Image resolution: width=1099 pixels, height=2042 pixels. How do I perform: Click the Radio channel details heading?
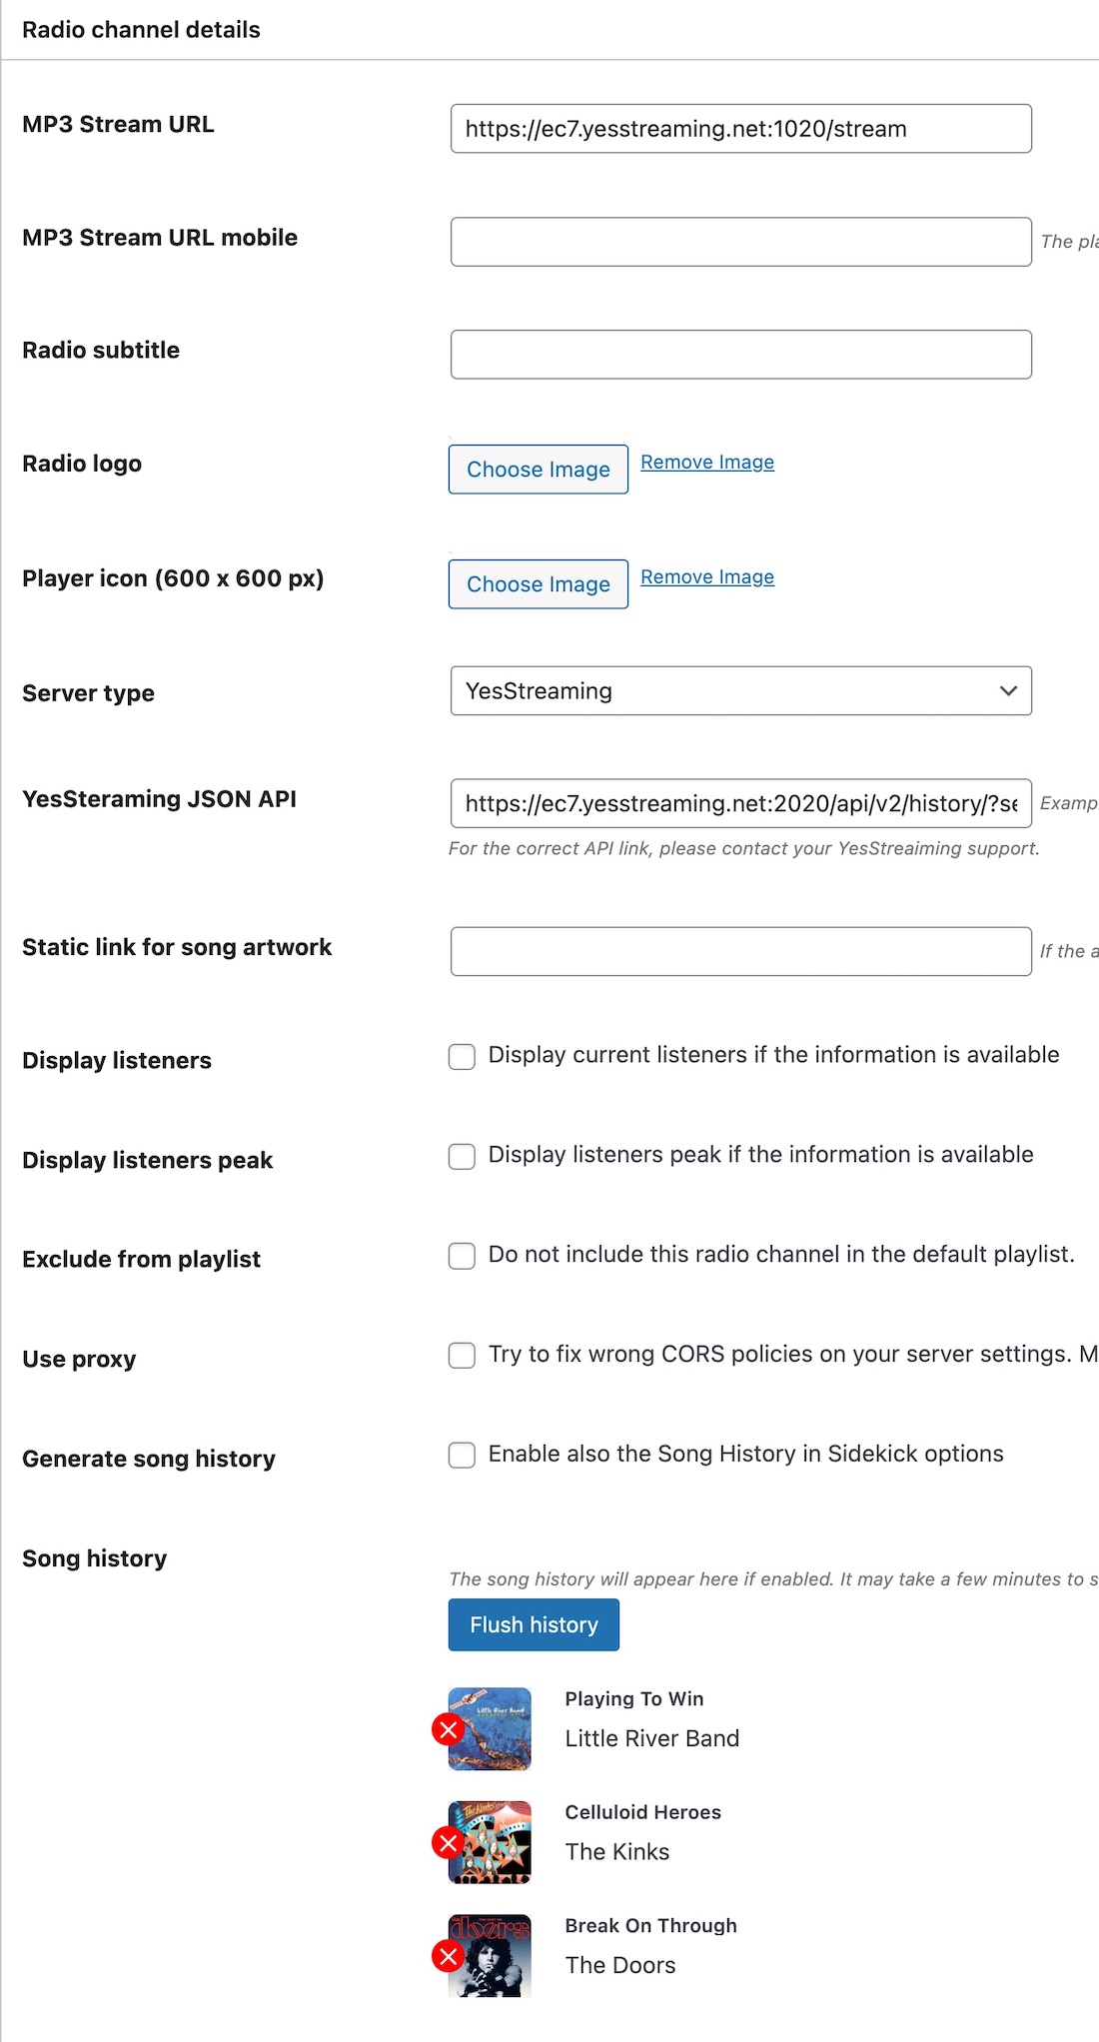coord(142,30)
